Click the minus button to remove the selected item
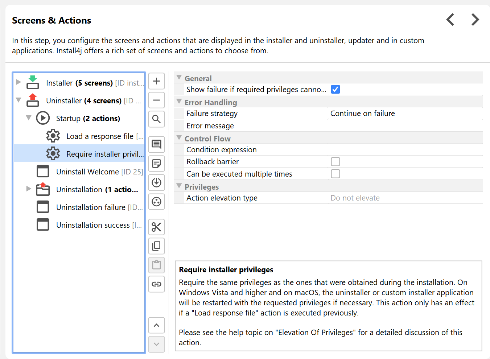 [x=156, y=100]
